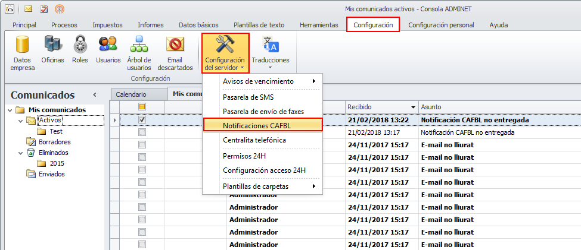Switch to Datos básicos ribbon tab

coord(198,25)
